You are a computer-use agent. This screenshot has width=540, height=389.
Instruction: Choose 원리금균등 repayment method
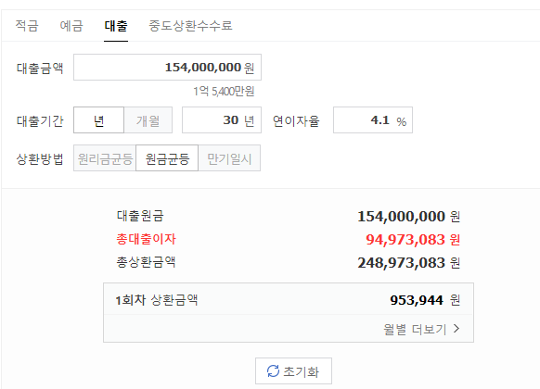coord(105,158)
